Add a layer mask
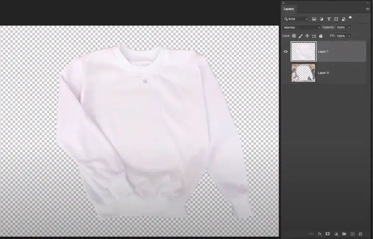373x239 pixels. (x=327, y=234)
